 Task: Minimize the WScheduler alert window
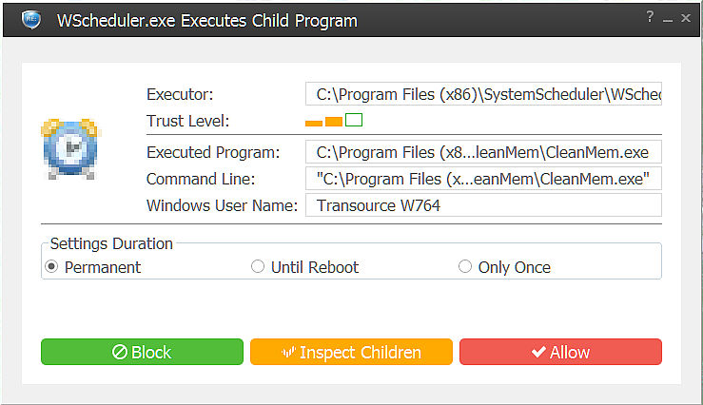click(x=669, y=18)
